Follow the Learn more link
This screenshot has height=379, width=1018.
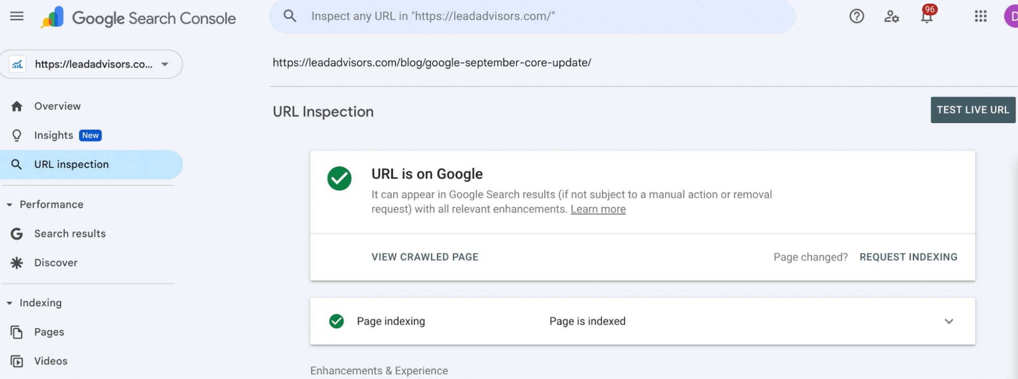point(598,210)
